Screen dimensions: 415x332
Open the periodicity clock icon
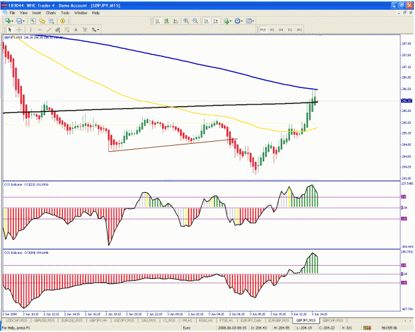(238, 21)
